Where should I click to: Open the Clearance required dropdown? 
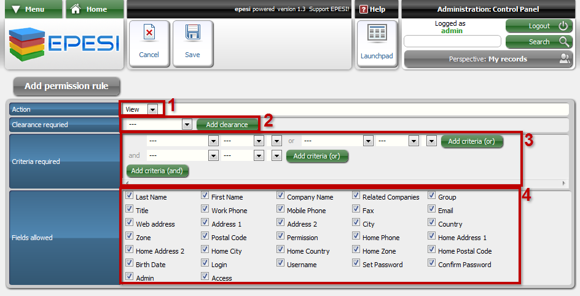pos(159,125)
